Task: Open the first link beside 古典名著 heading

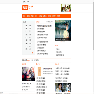Action: pyautogui.click(x=33, y=60)
